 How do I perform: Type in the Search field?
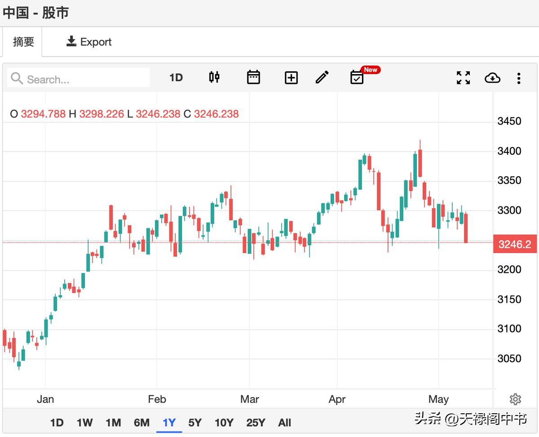85,79
